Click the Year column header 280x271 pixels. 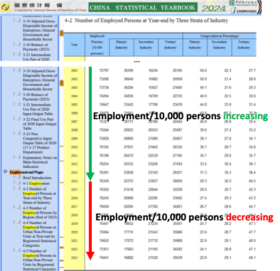point(74,45)
